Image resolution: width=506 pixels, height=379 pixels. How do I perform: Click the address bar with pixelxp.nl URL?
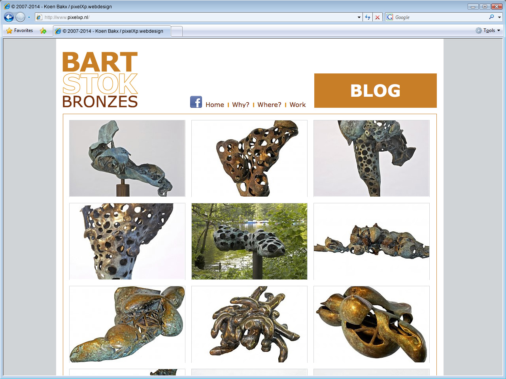pos(198,17)
